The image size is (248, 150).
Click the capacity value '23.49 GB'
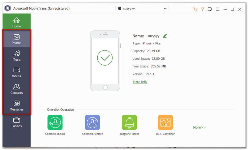153,51
